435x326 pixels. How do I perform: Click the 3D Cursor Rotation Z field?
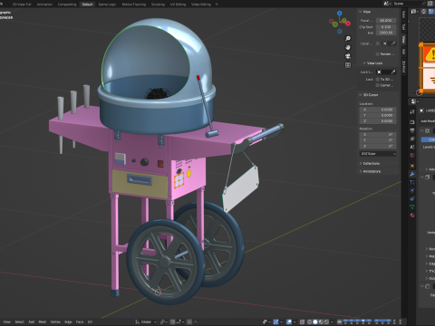click(378, 146)
